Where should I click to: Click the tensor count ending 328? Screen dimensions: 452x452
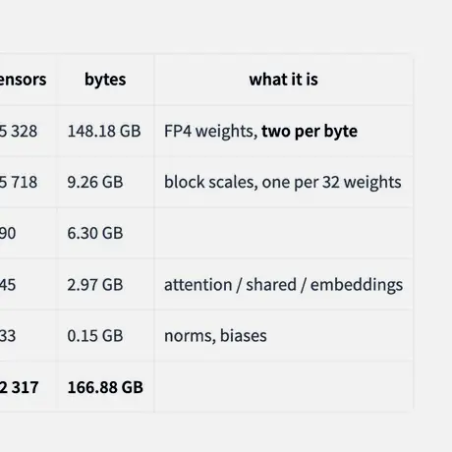(x=19, y=131)
